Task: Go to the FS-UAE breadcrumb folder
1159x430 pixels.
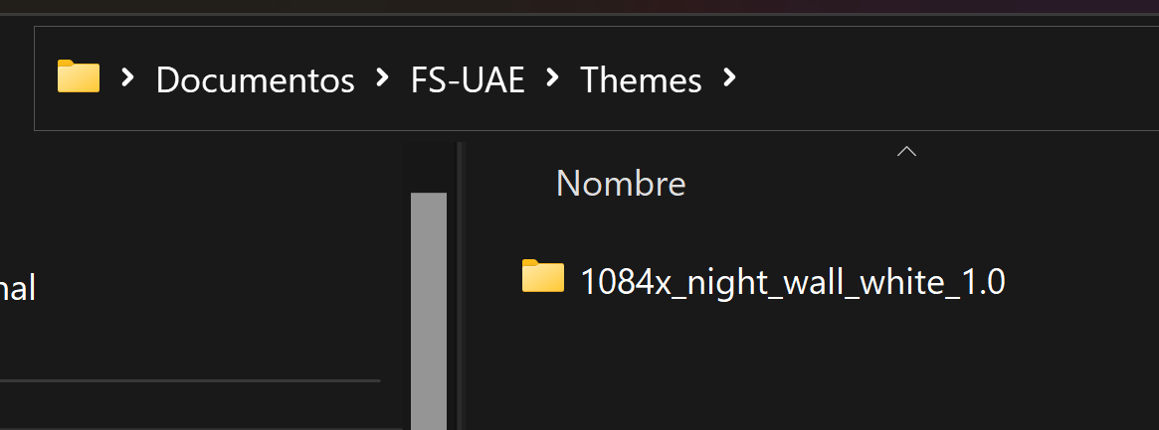Action: point(468,79)
